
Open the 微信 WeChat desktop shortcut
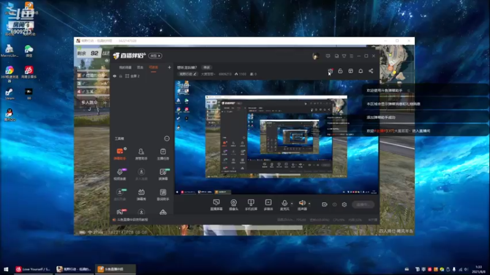(29, 51)
